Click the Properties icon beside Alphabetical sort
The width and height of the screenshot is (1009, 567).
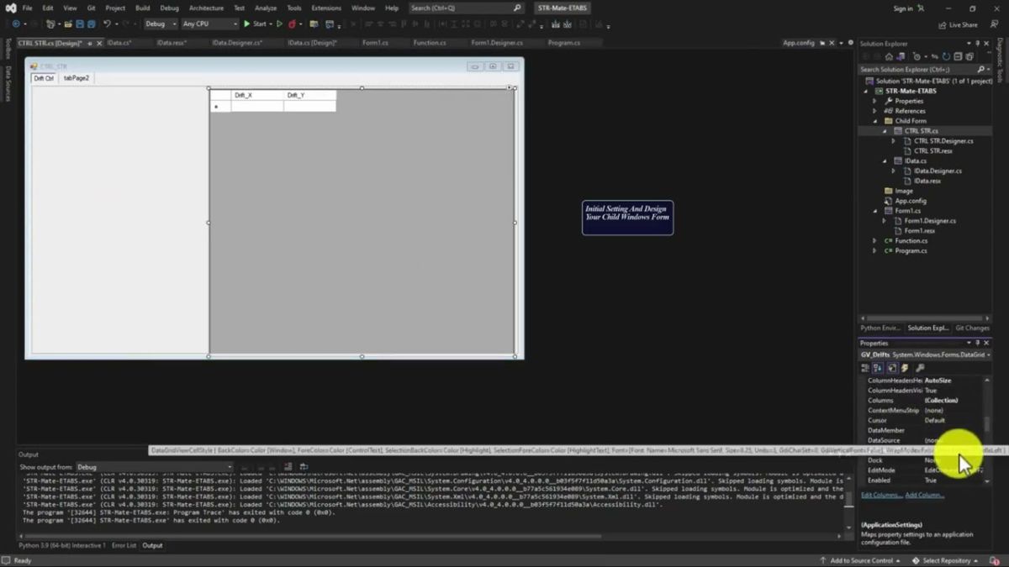892,368
